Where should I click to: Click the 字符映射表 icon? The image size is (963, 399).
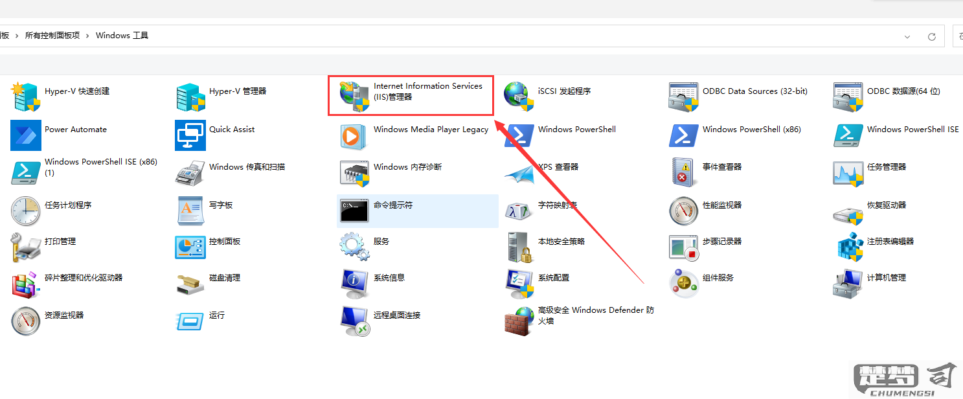(519, 211)
